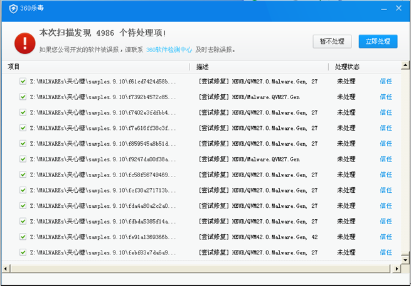
Task: Click the 处理状态 column header
Action: pyautogui.click(x=347, y=67)
